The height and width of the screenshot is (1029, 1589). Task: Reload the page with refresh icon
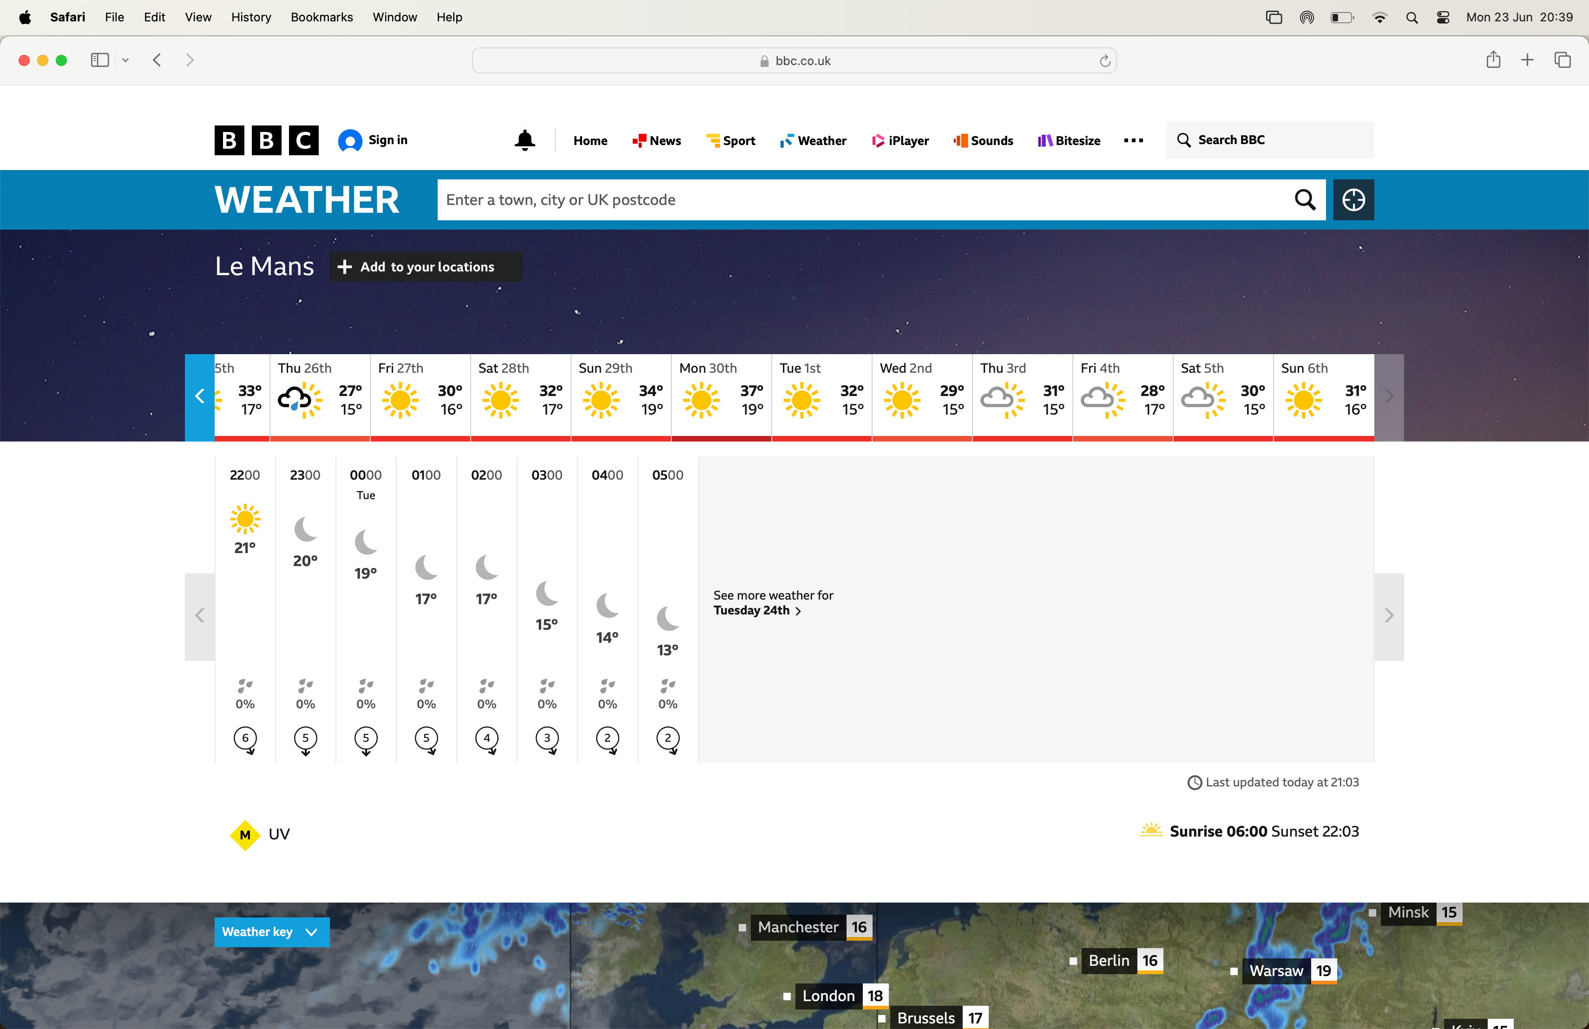pos(1105,61)
